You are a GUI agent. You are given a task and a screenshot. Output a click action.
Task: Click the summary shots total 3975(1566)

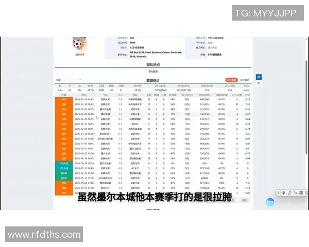tap(161, 90)
